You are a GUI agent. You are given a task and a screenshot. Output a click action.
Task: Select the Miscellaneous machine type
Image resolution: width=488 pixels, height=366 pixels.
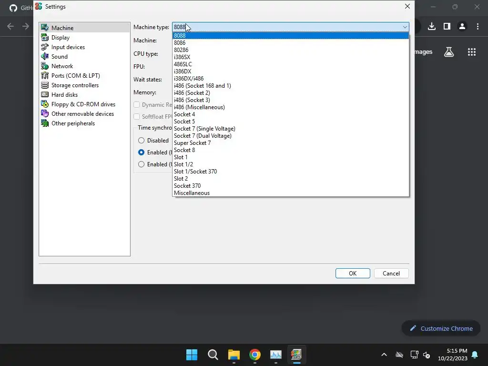(290, 193)
